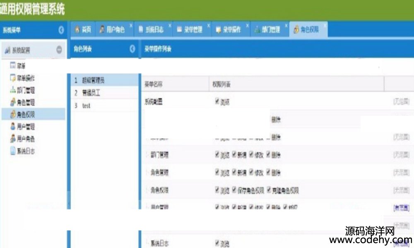Collapse the 系统菜单 sidebar panel
The image size is (414, 248).
(61, 30)
